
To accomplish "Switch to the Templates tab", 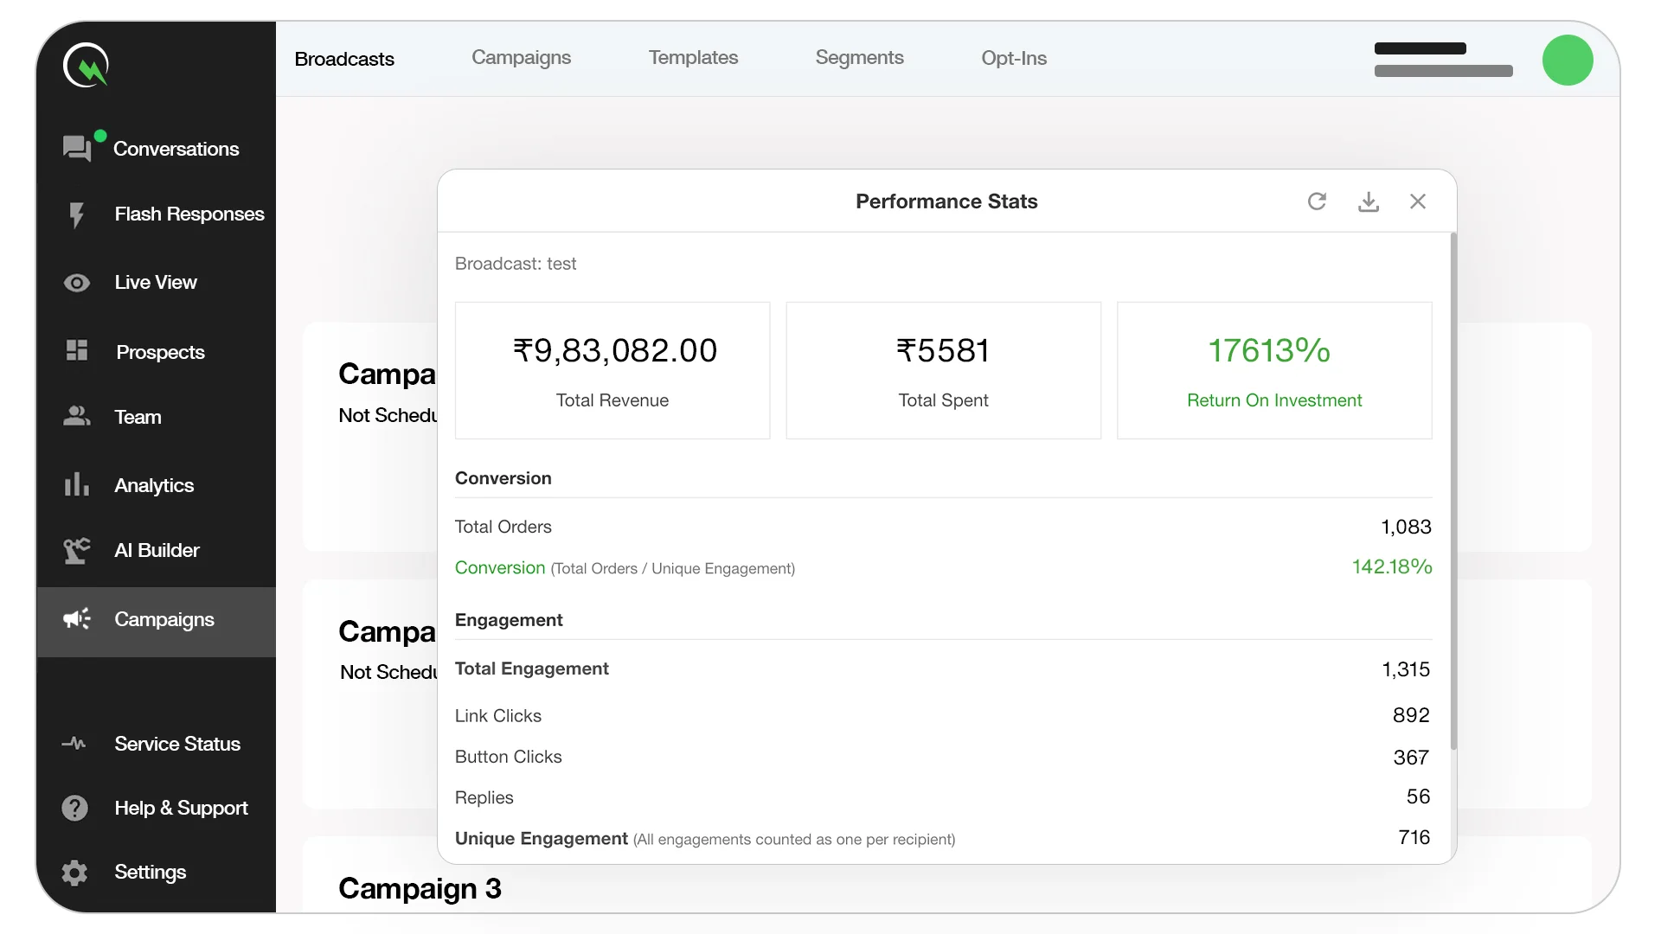I will click(693, 58).
